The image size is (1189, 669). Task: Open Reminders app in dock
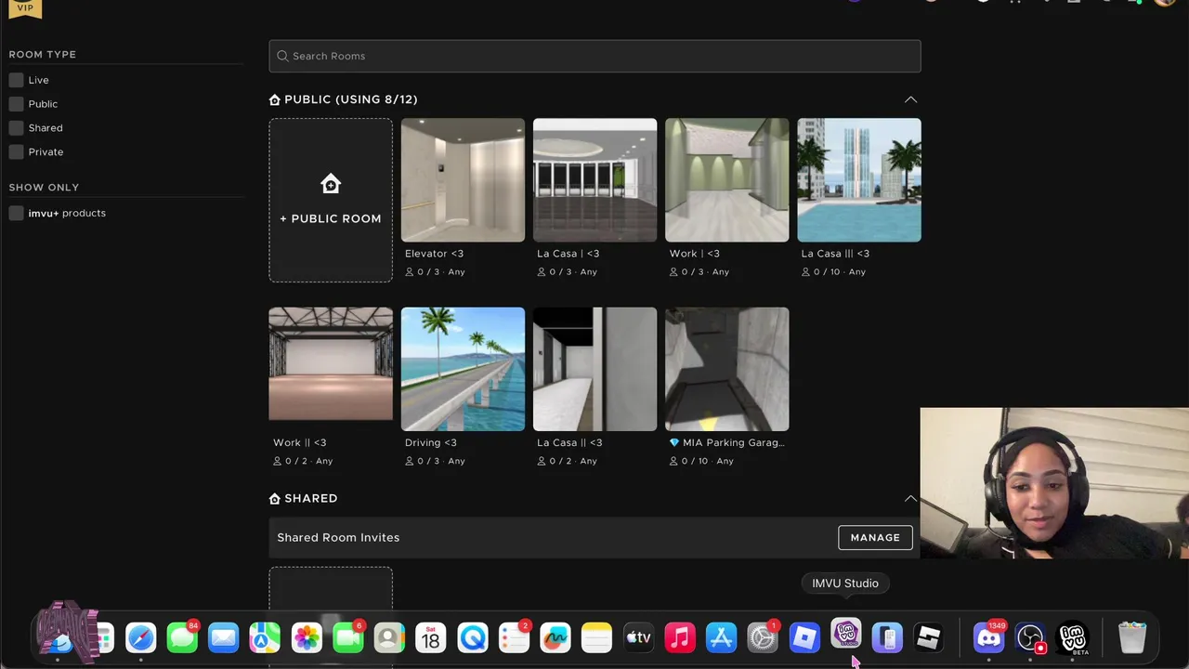(x=514, y=637)
